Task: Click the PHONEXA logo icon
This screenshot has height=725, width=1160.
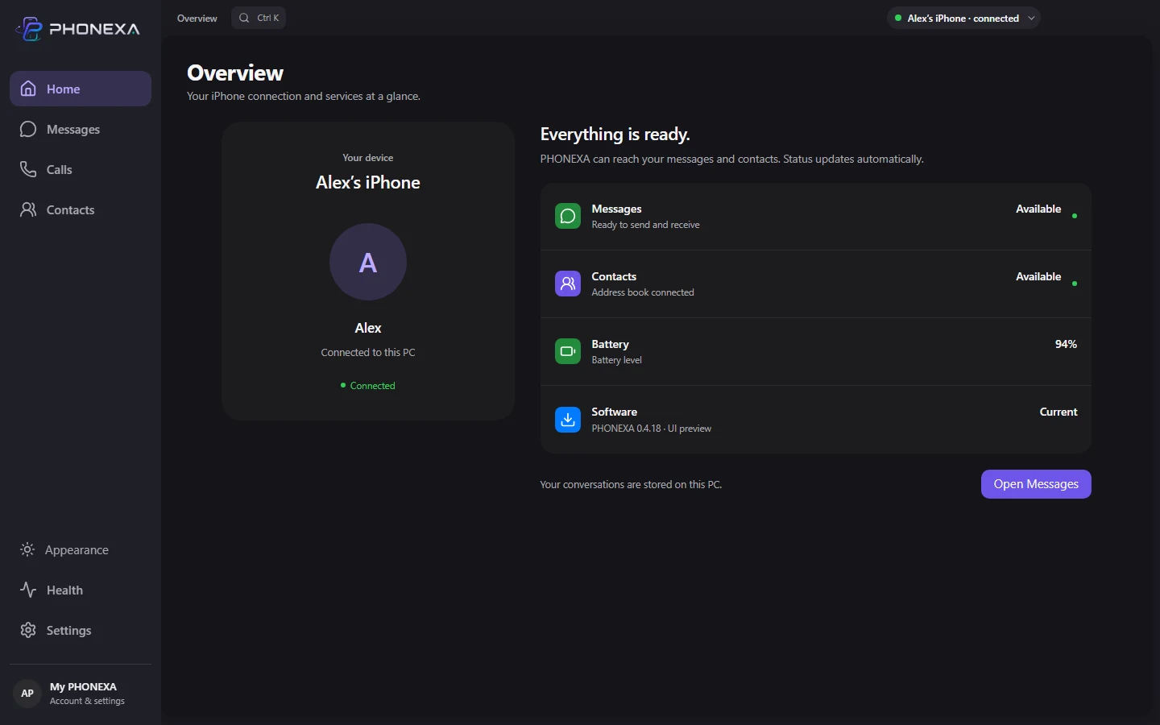Action: 29,29
